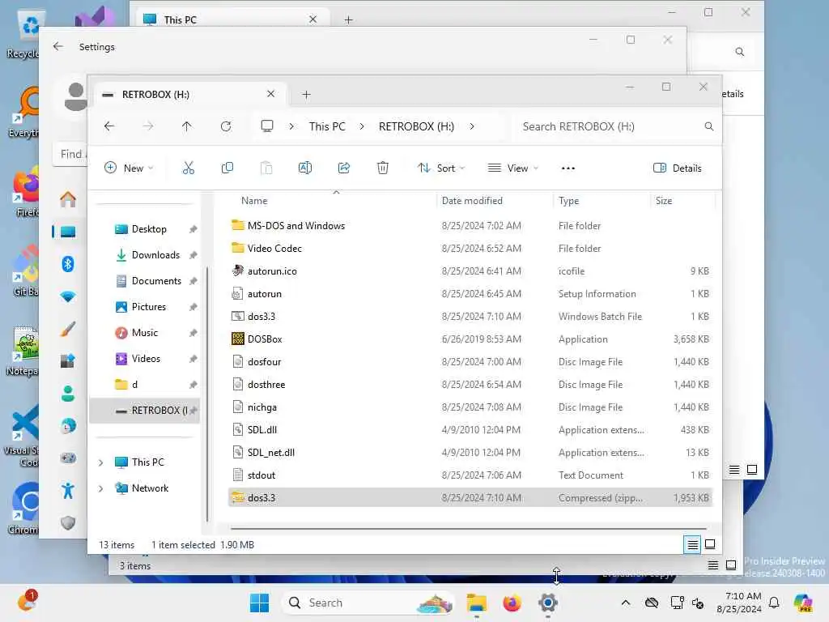Open Personalization brush icon in Settings sidebar

[68, 329]
